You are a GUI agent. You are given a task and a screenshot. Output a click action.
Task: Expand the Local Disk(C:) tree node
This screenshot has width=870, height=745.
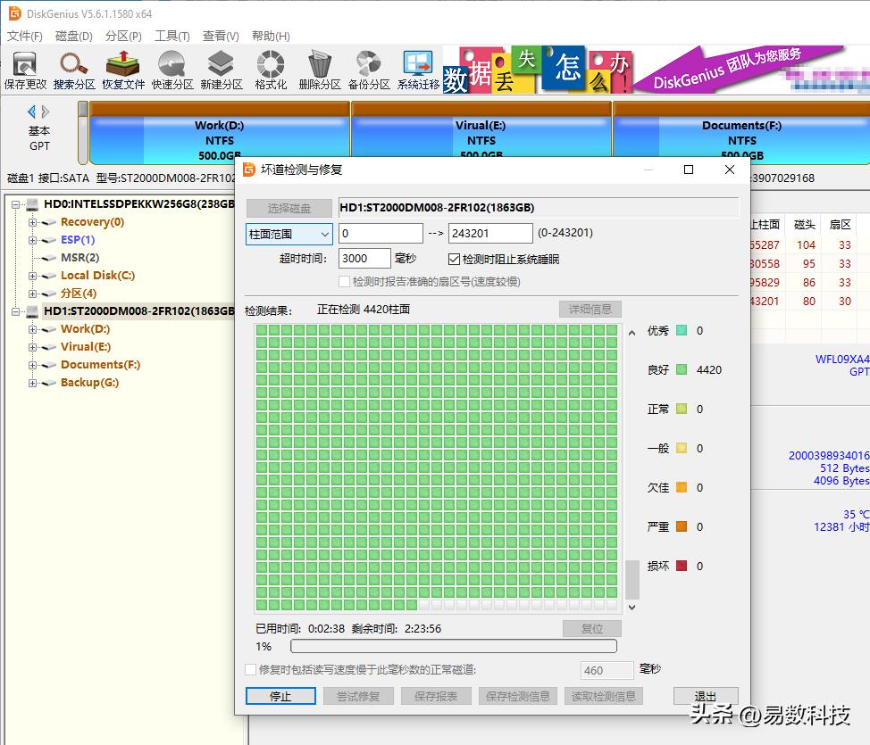[33, 276]
